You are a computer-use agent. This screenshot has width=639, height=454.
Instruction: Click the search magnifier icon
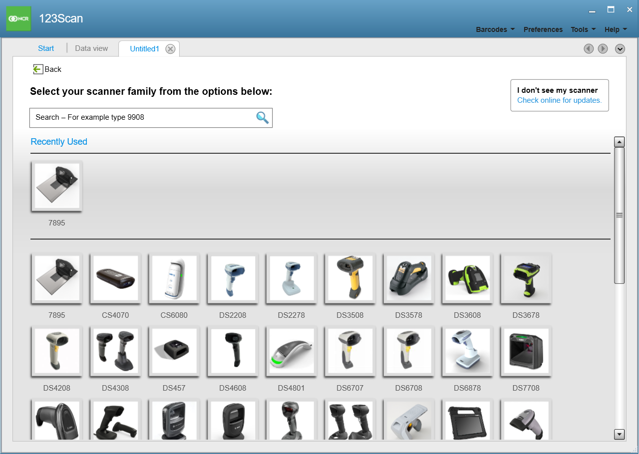[x=262, y=118]
